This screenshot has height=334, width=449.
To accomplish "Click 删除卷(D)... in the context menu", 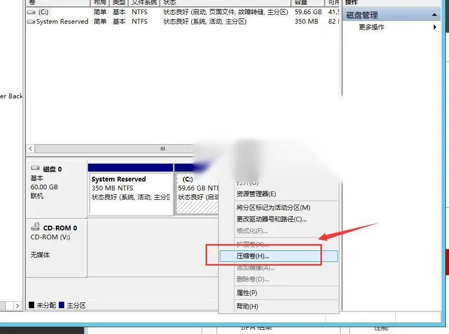I will 252,279.
